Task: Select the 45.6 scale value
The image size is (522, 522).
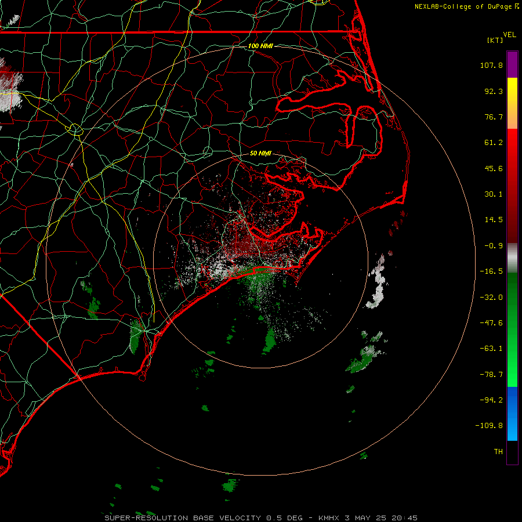Action: tap(494, 168)
